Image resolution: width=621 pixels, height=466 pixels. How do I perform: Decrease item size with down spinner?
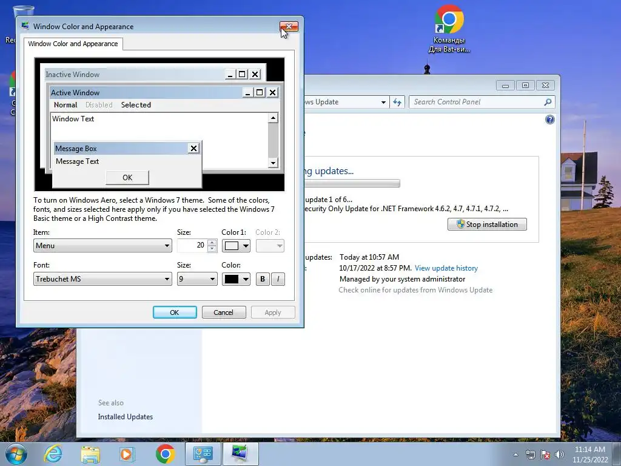(x=212, y=249)
